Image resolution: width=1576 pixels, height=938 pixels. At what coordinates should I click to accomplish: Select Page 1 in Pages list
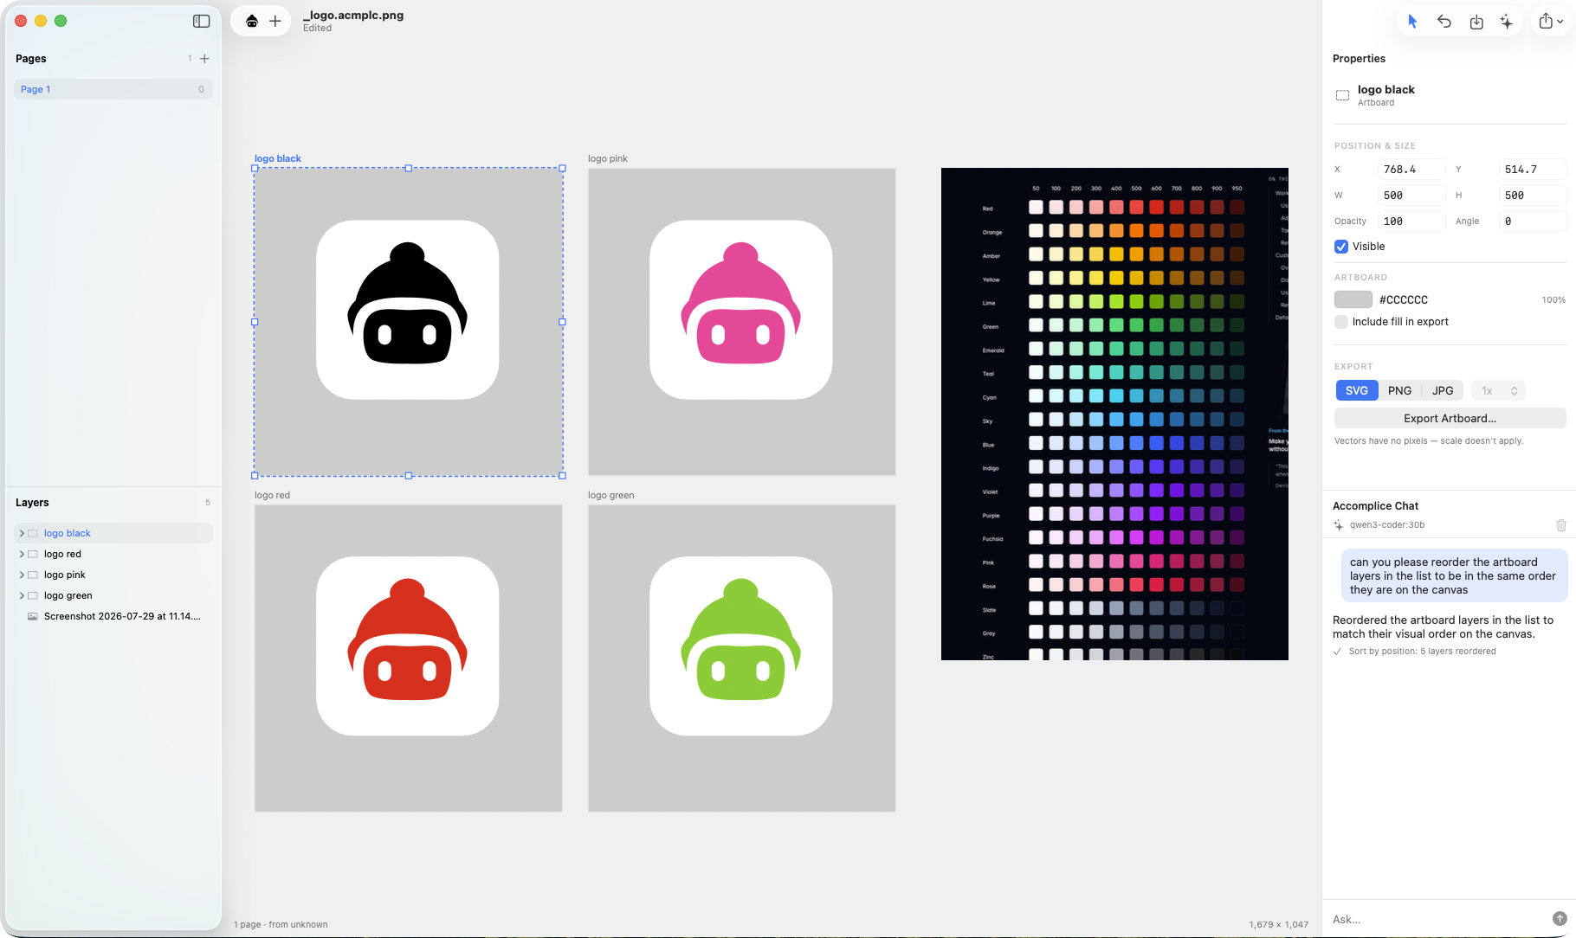point(113,89)
